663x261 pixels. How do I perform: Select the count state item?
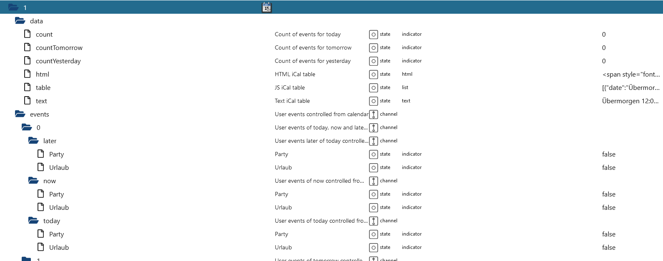[44, 35]
